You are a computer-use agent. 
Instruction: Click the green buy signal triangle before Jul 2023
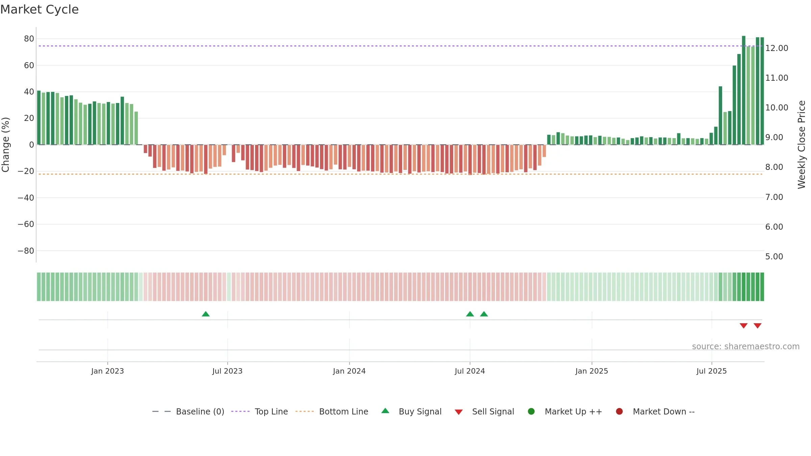206,314
